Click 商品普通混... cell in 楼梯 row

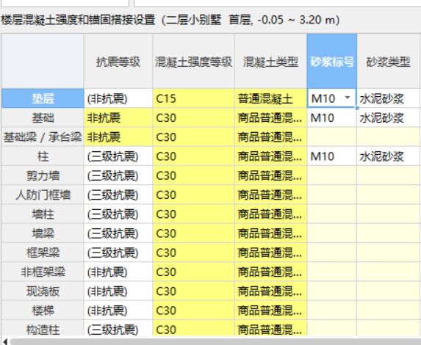pos(270,310)
